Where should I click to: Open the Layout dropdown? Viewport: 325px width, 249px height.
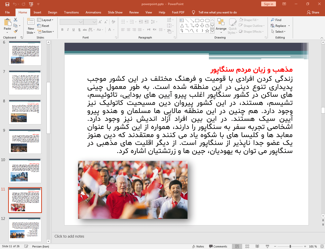pos(45,20)
